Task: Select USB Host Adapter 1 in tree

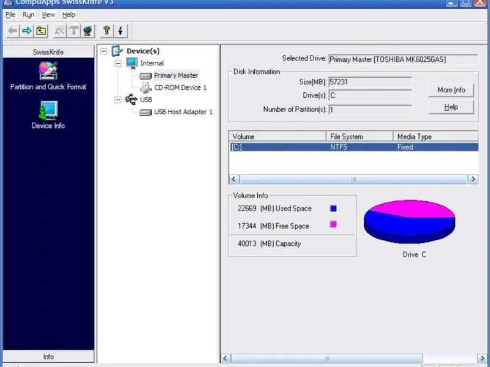Action: click(x=183, y=112)
